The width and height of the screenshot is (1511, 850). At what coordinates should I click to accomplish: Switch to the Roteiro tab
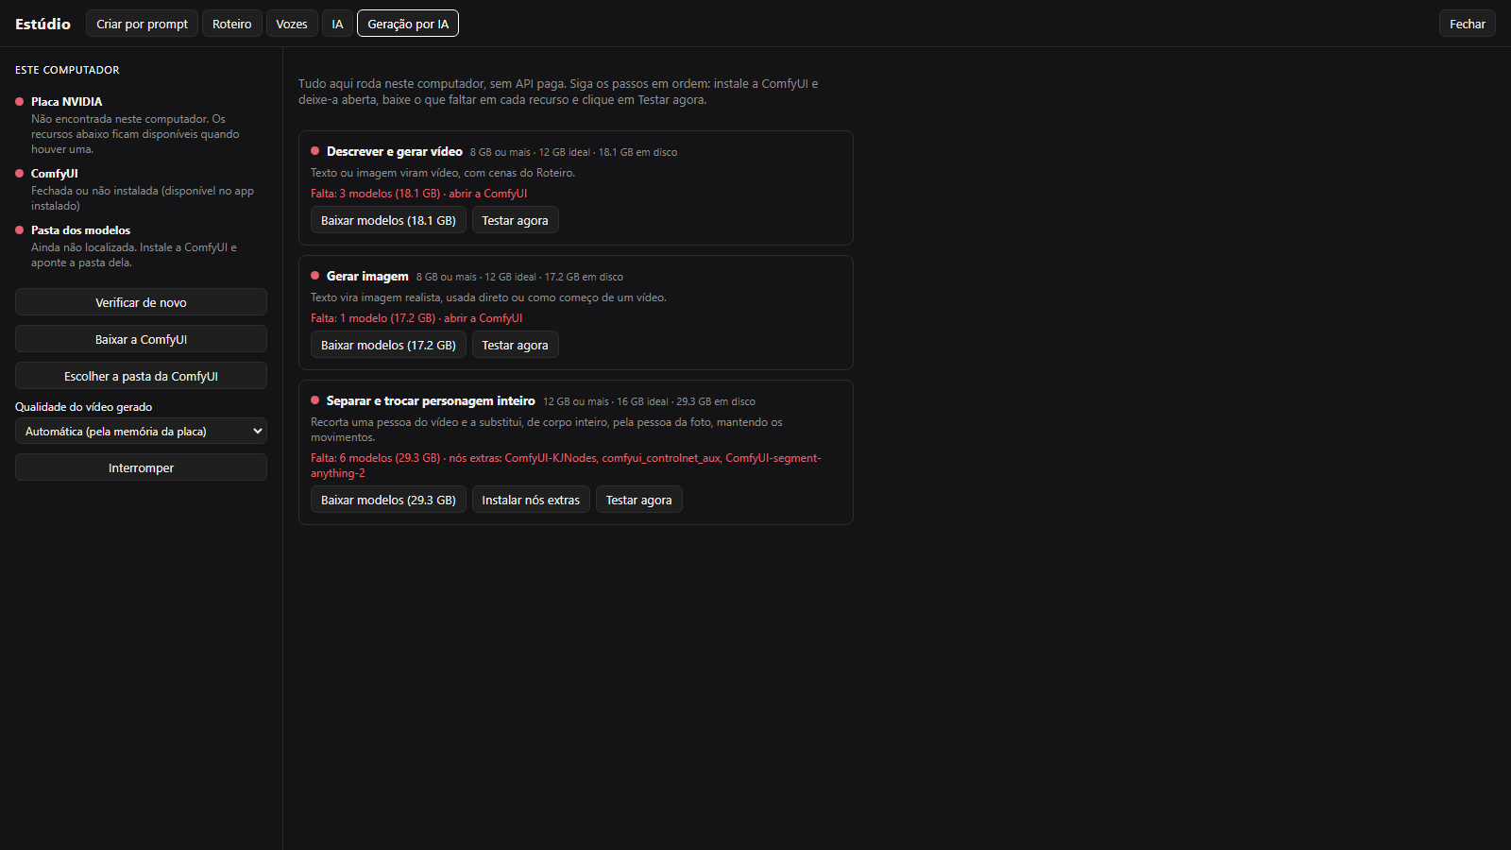tap(231, 24)
